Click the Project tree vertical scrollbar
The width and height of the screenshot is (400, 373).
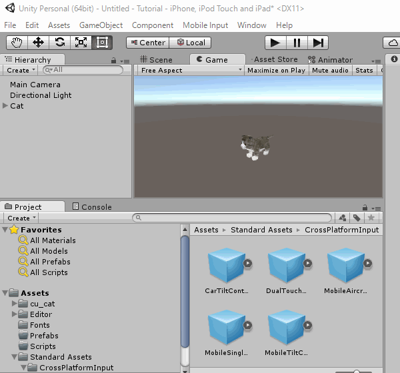point(185,291)
